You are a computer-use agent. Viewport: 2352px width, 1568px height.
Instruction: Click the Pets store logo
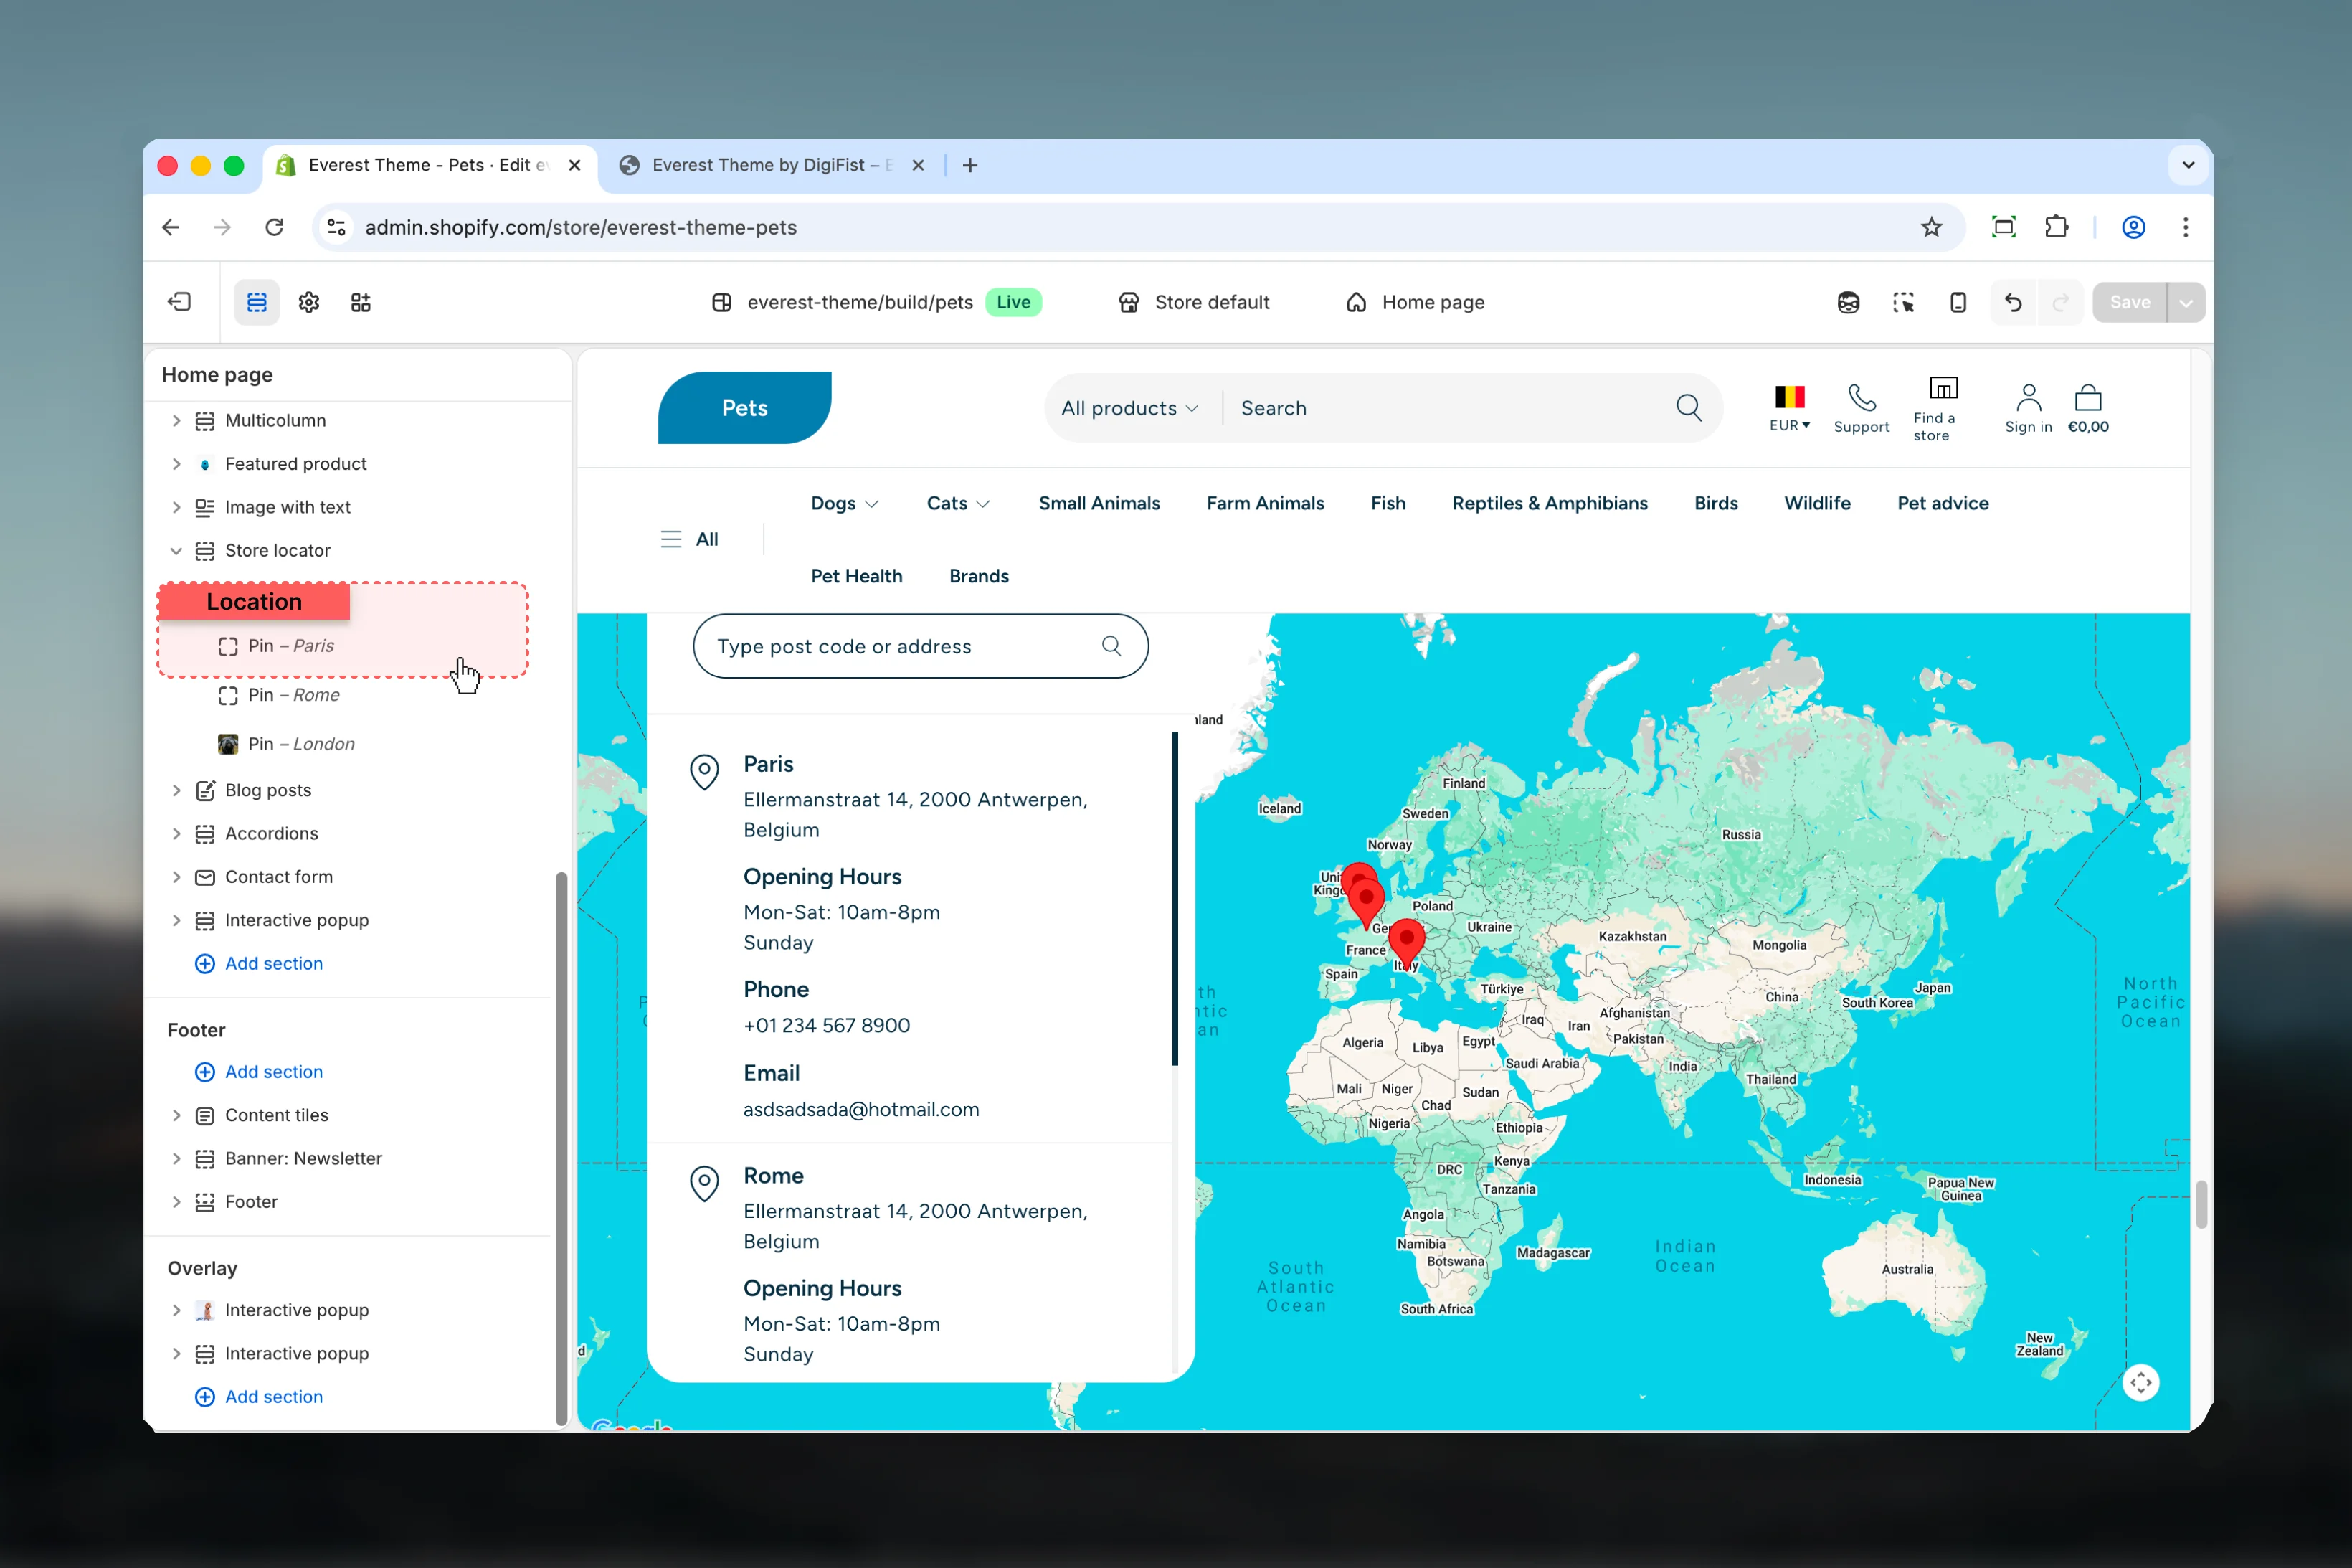tap(745, 408)
